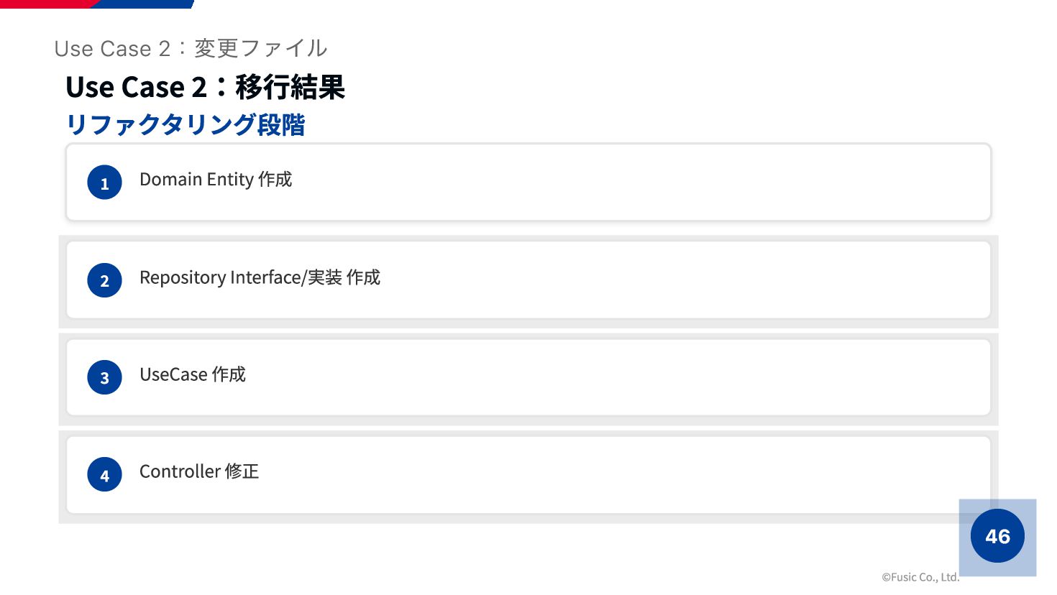Image resolution: width=1057 pixels, height=595 pixels.
Task: Click the gray Use Case 2：変更ファイル heading
Action: (x=191, y=48)
